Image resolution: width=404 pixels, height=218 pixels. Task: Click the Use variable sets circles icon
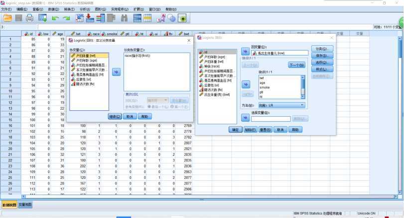tap(171, 18)
